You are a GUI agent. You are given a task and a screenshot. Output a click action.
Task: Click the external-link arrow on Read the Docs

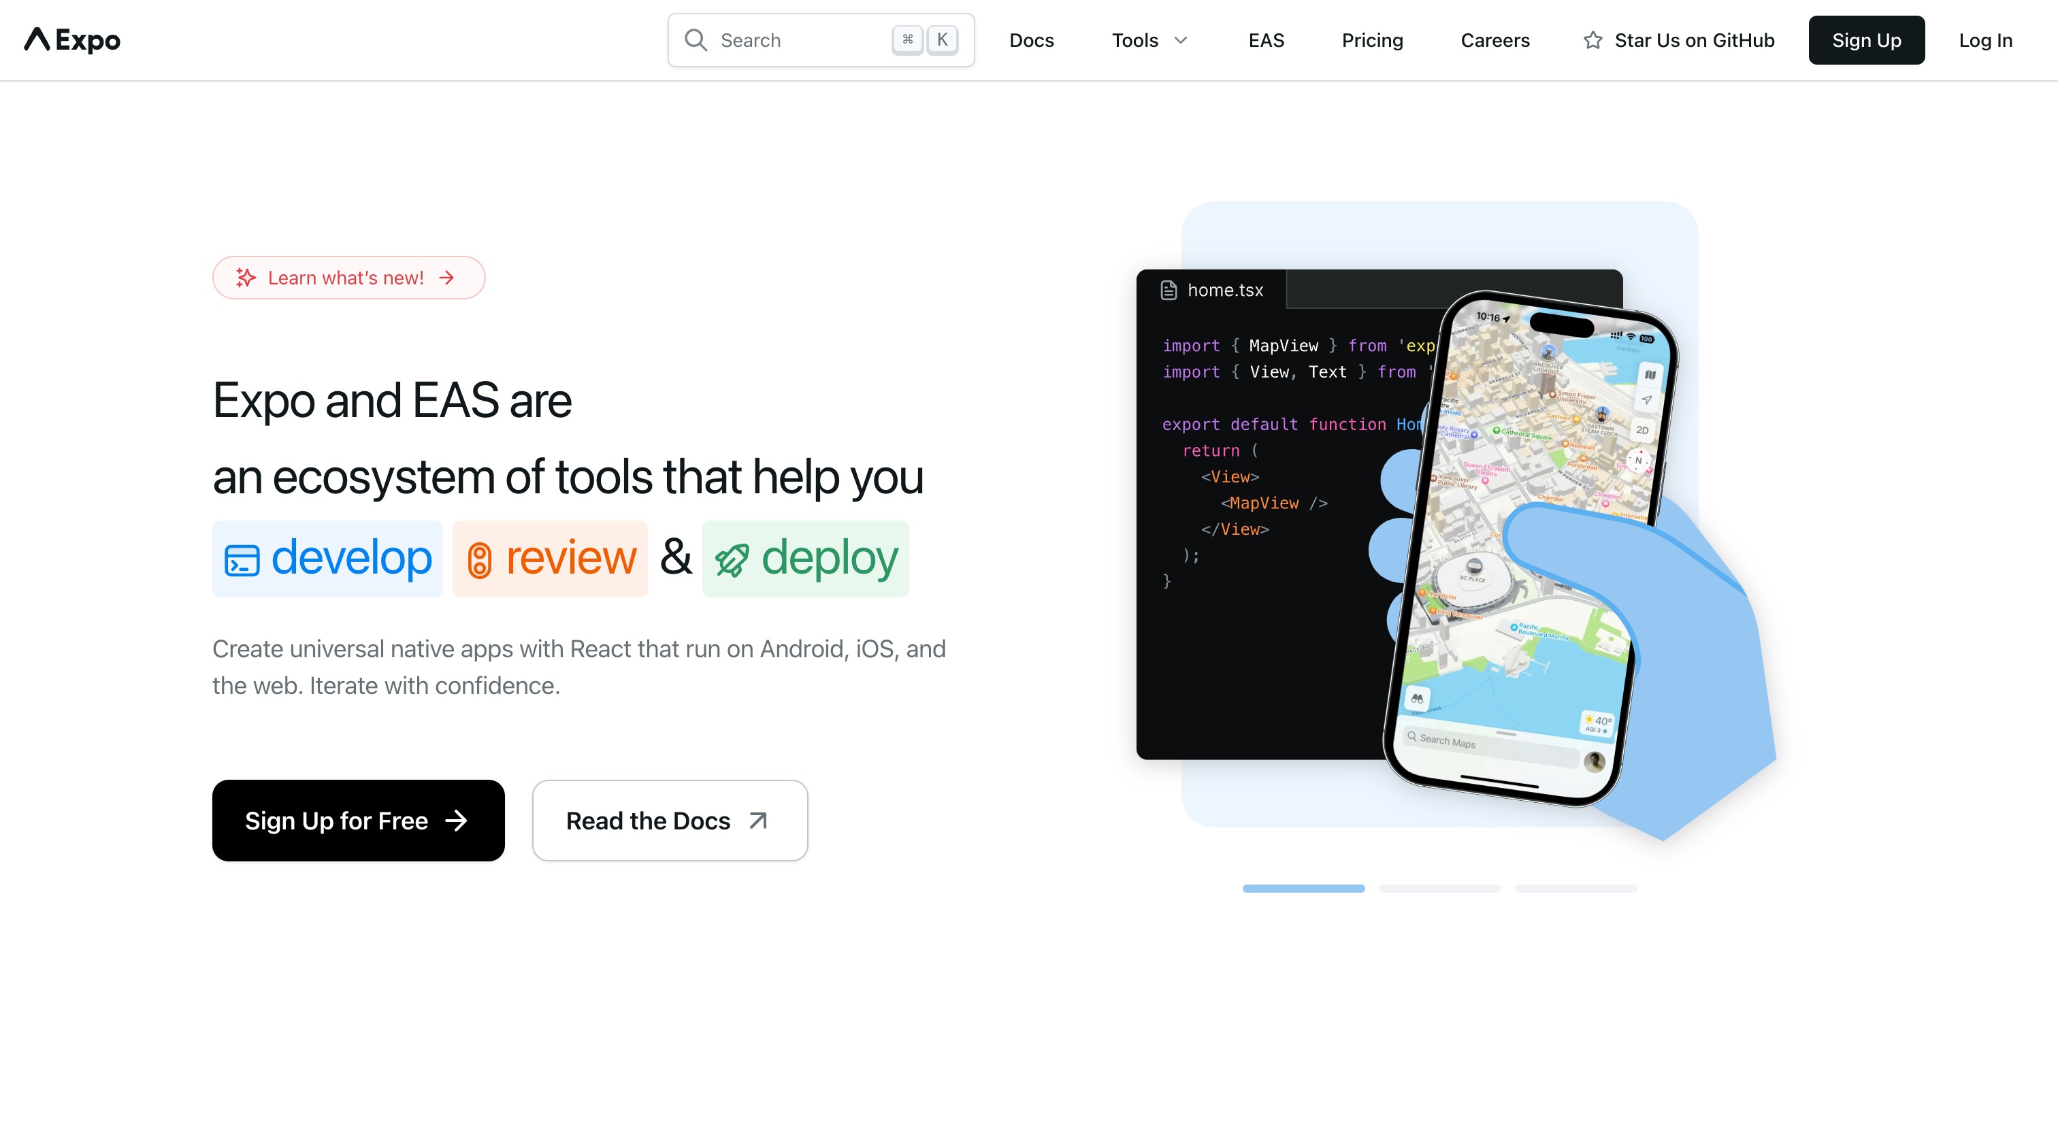(758, 821)
